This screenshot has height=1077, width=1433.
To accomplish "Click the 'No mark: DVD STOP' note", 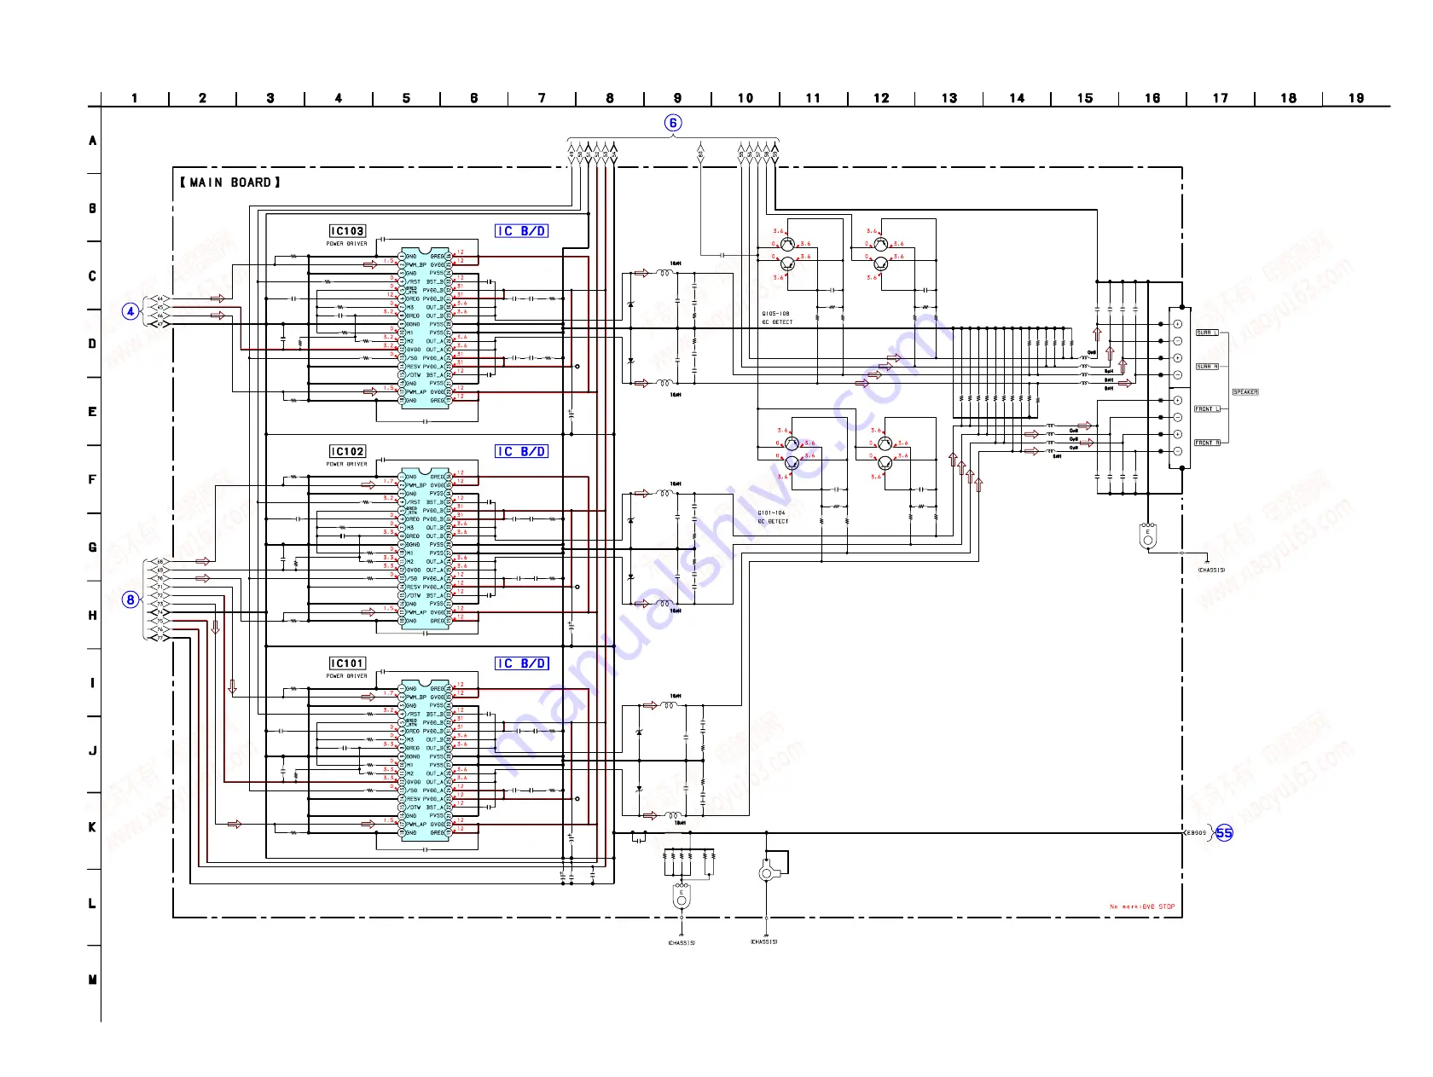I will (1142, 906).
